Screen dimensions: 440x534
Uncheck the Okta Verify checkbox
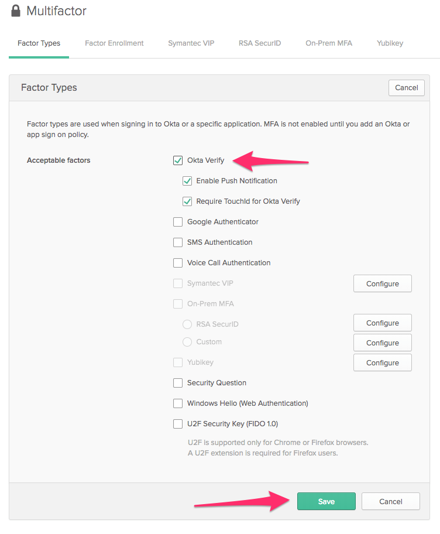coord(178,160)
